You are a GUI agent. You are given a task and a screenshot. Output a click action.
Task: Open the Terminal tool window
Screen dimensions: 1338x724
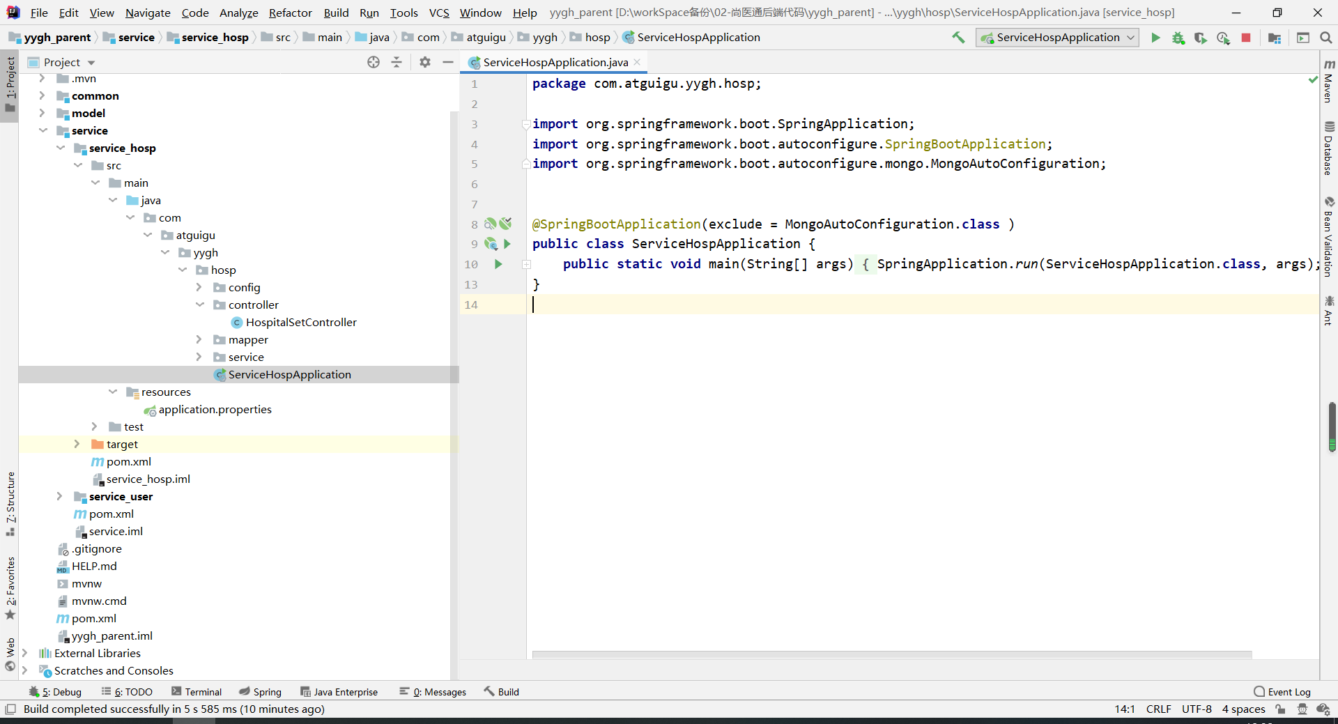[197, 692]
